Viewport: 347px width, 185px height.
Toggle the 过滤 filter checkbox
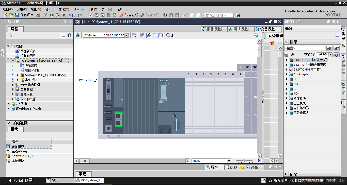point(286,55)
